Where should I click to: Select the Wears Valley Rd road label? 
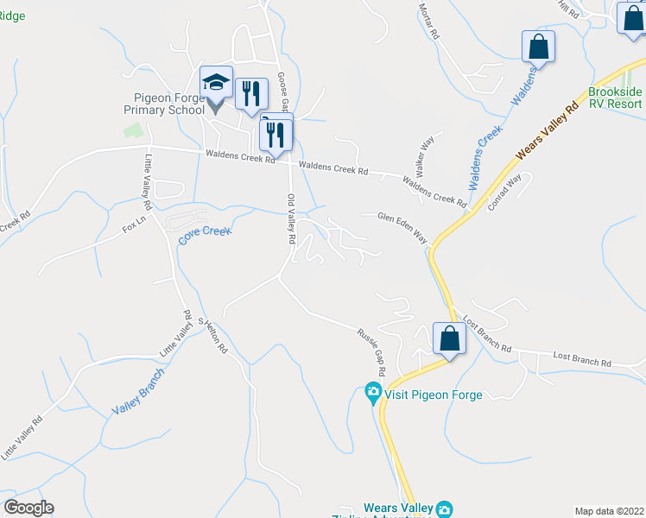click(x=547, y=131)
